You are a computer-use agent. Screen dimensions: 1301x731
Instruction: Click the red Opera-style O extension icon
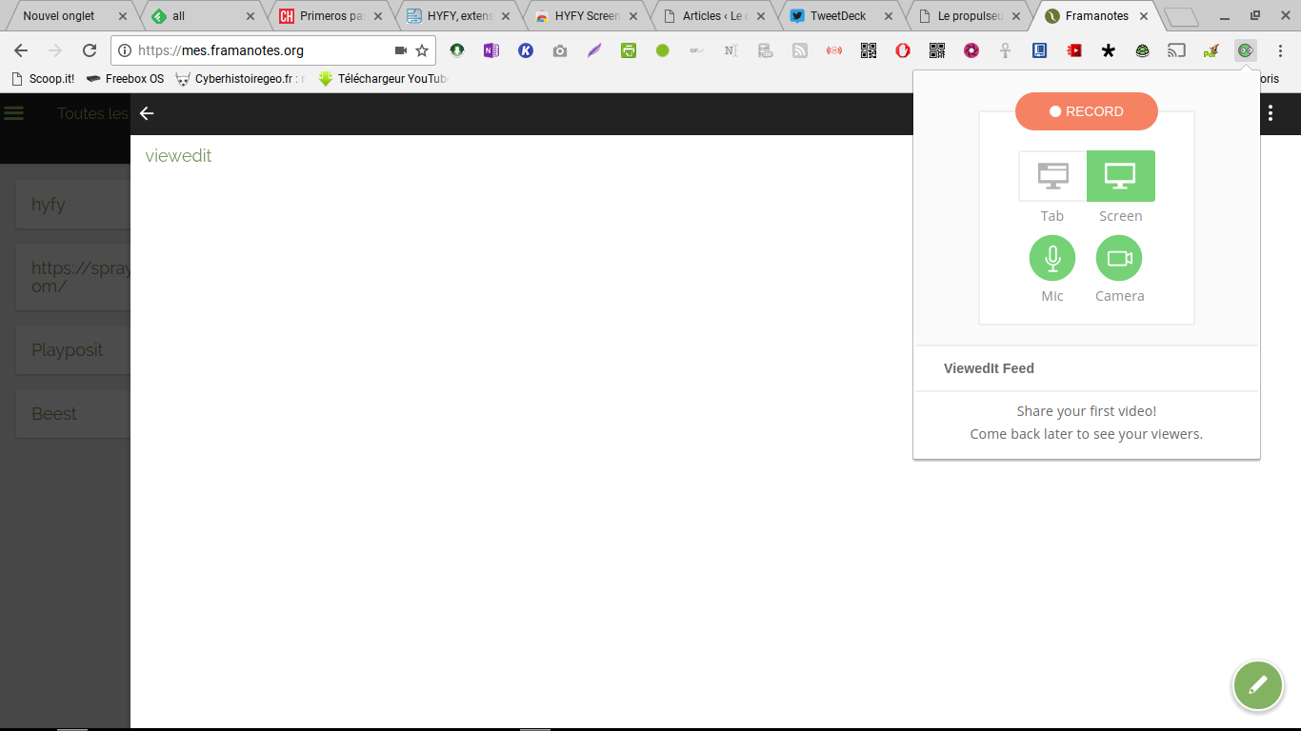click(x=903, y=50)
